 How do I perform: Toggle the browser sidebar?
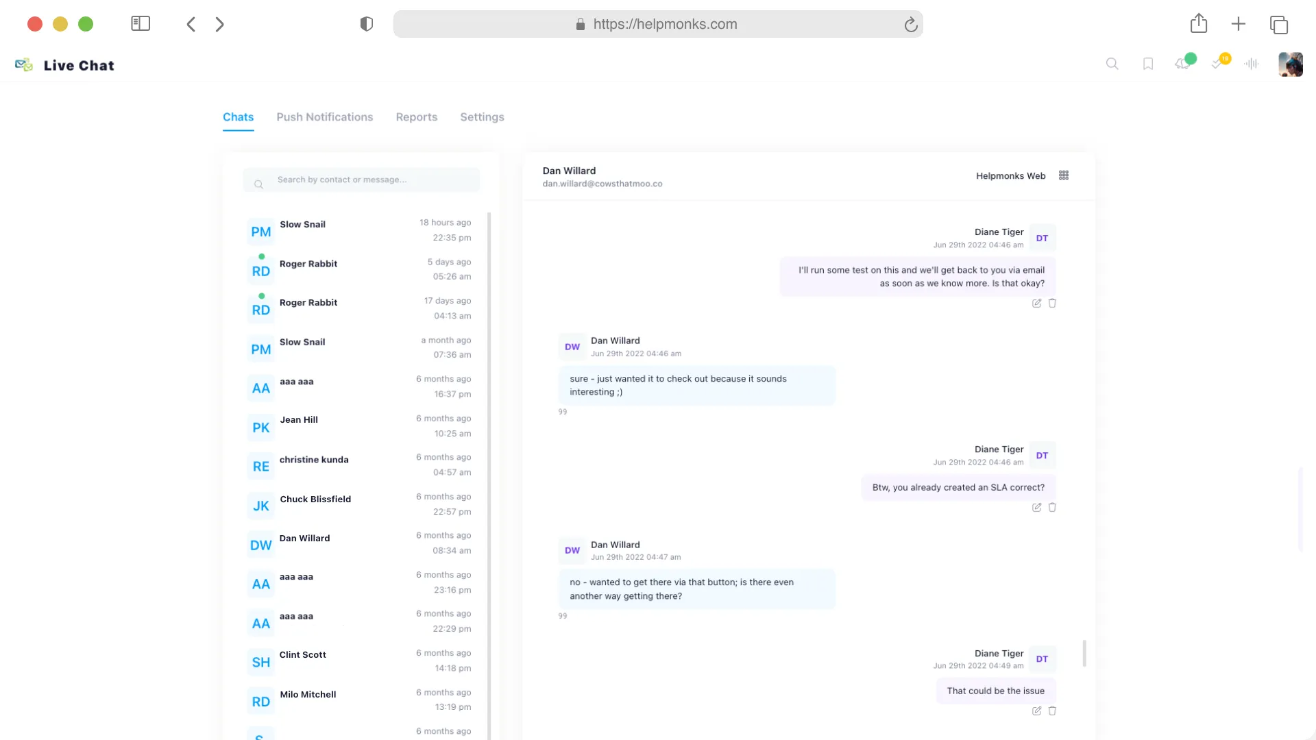(x=141, y=24)
